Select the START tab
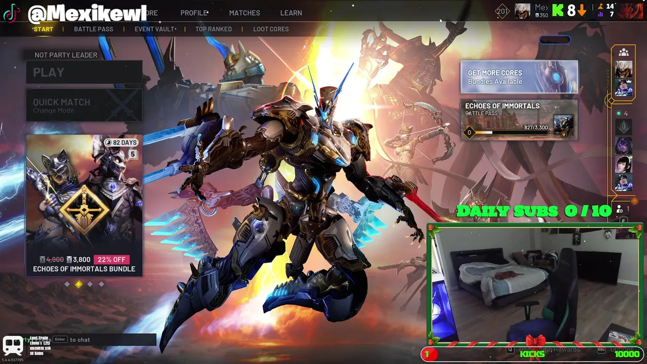Screen dimensions: 647x364 click(x=43, y=29)
